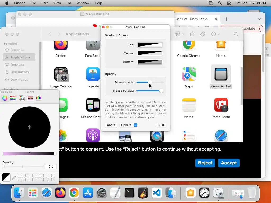The image size is (271, 203).
Task: Open the Window menu
Action: coord(83,3)
